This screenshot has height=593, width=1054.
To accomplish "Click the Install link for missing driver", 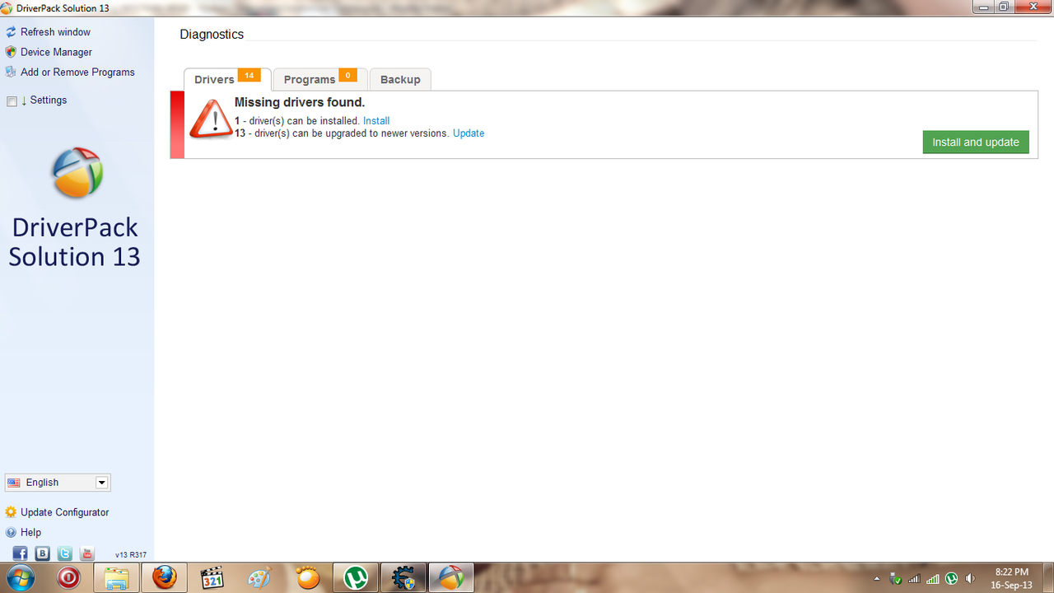I will [x=376, y=121].
